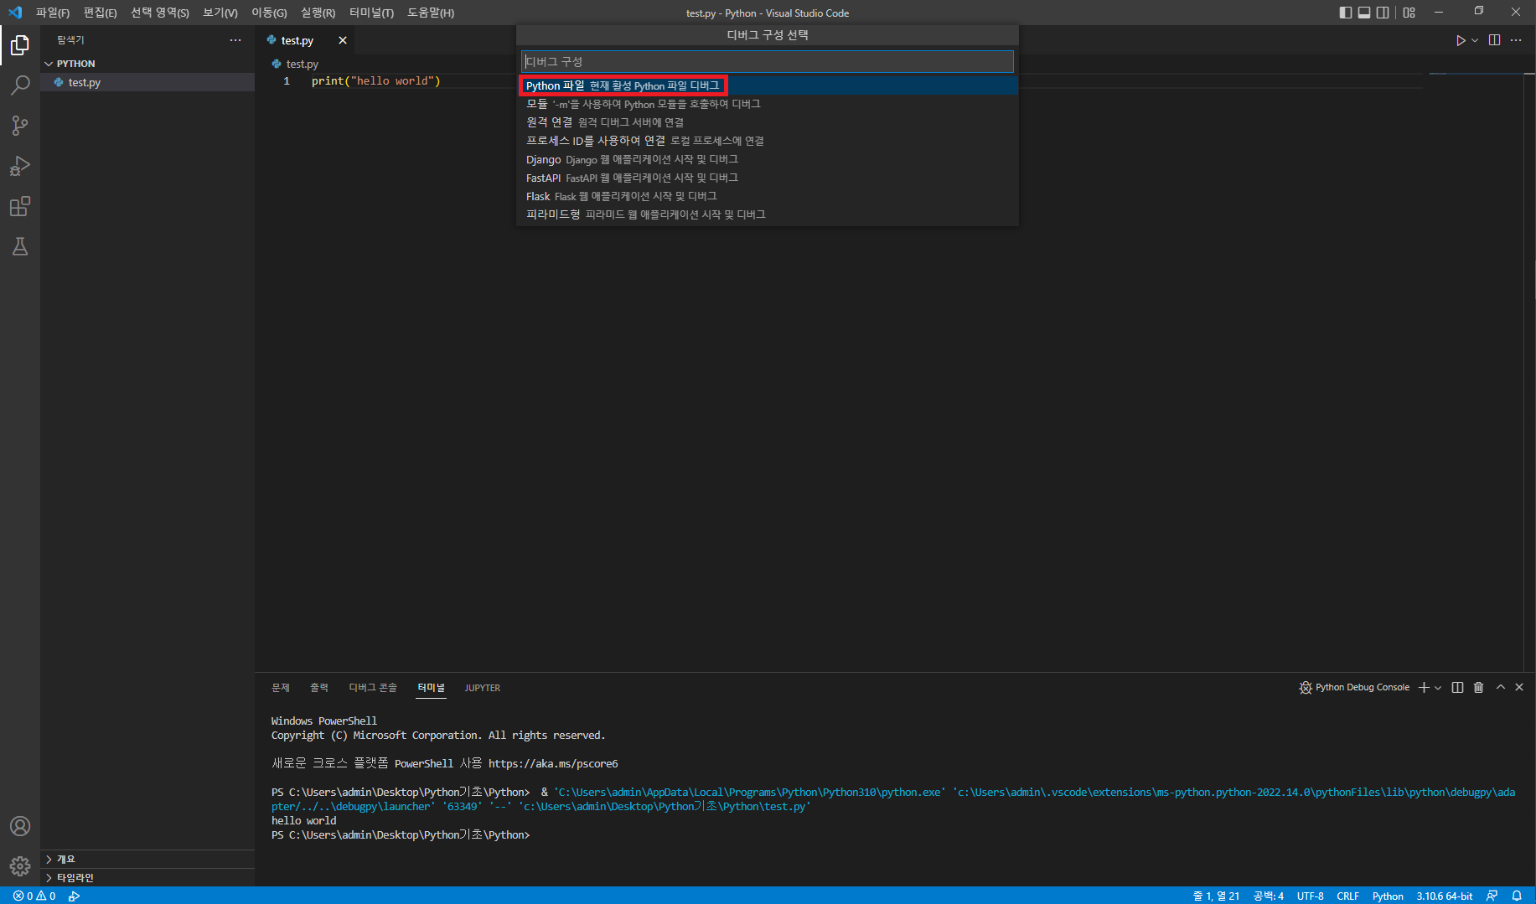This screenshot has height=904, width=1536.
Task: Split the terminal panel
Action: pos(1457,687)
